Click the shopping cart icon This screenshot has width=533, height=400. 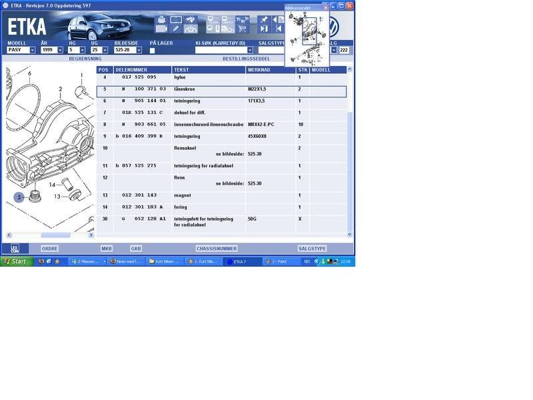click(242, 29)
